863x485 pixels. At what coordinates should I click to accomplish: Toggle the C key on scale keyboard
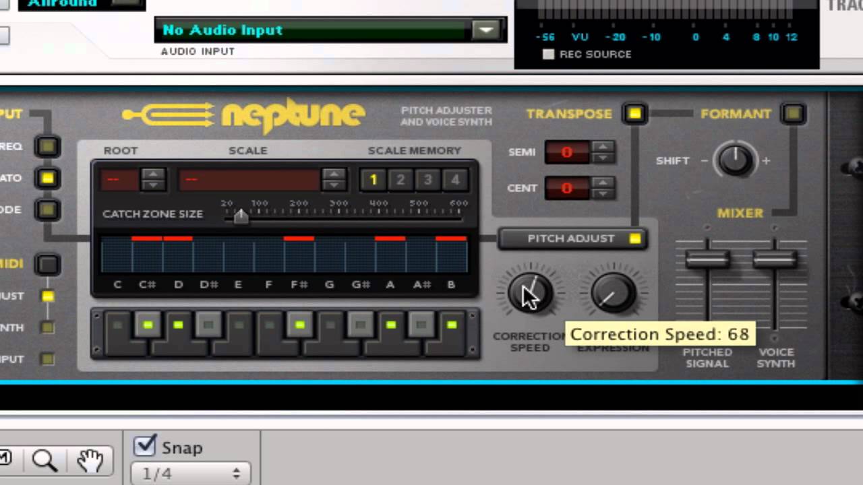point(119,333)
